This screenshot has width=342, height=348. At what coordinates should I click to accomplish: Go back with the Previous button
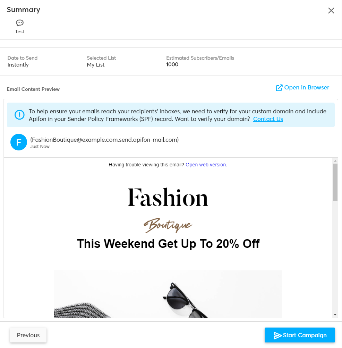(28, 335)
